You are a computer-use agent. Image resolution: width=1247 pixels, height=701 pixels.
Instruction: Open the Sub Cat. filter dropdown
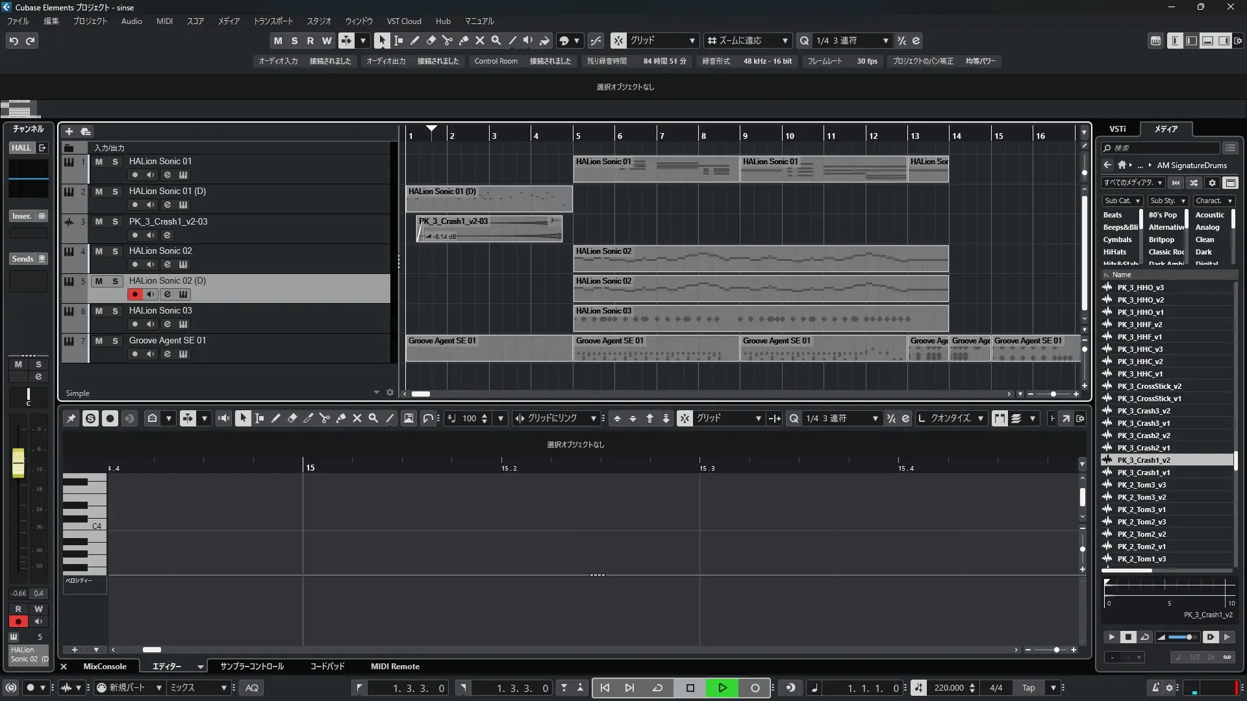(x=1122, y=201)
